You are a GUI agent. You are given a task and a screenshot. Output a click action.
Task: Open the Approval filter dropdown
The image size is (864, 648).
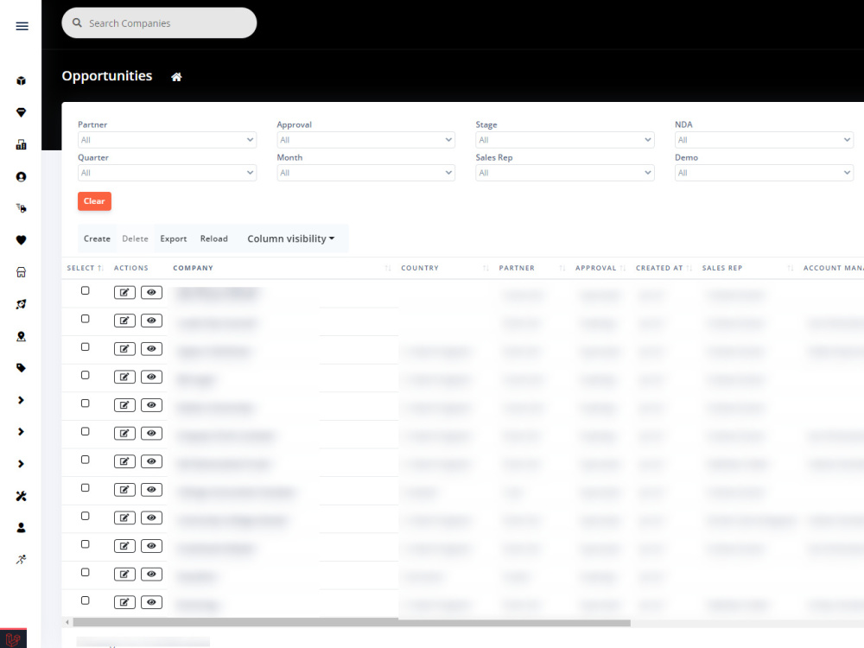365,140
